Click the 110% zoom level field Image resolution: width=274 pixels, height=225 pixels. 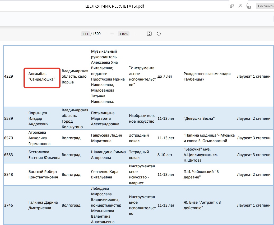coord(123,34)
